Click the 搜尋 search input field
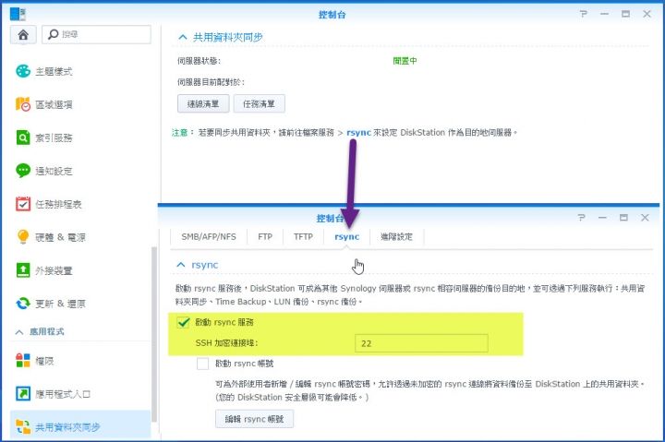665x442 pixels. [x=96, y=34]
